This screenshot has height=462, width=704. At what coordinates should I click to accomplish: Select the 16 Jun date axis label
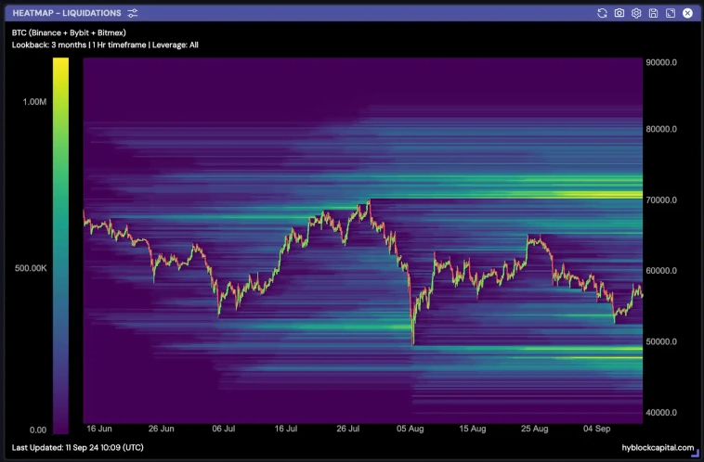click(98, 430)
